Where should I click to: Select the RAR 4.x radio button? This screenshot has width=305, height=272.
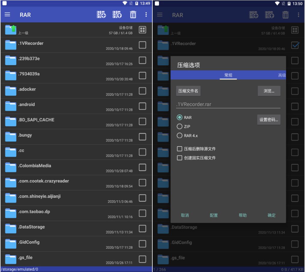point(179,135)
